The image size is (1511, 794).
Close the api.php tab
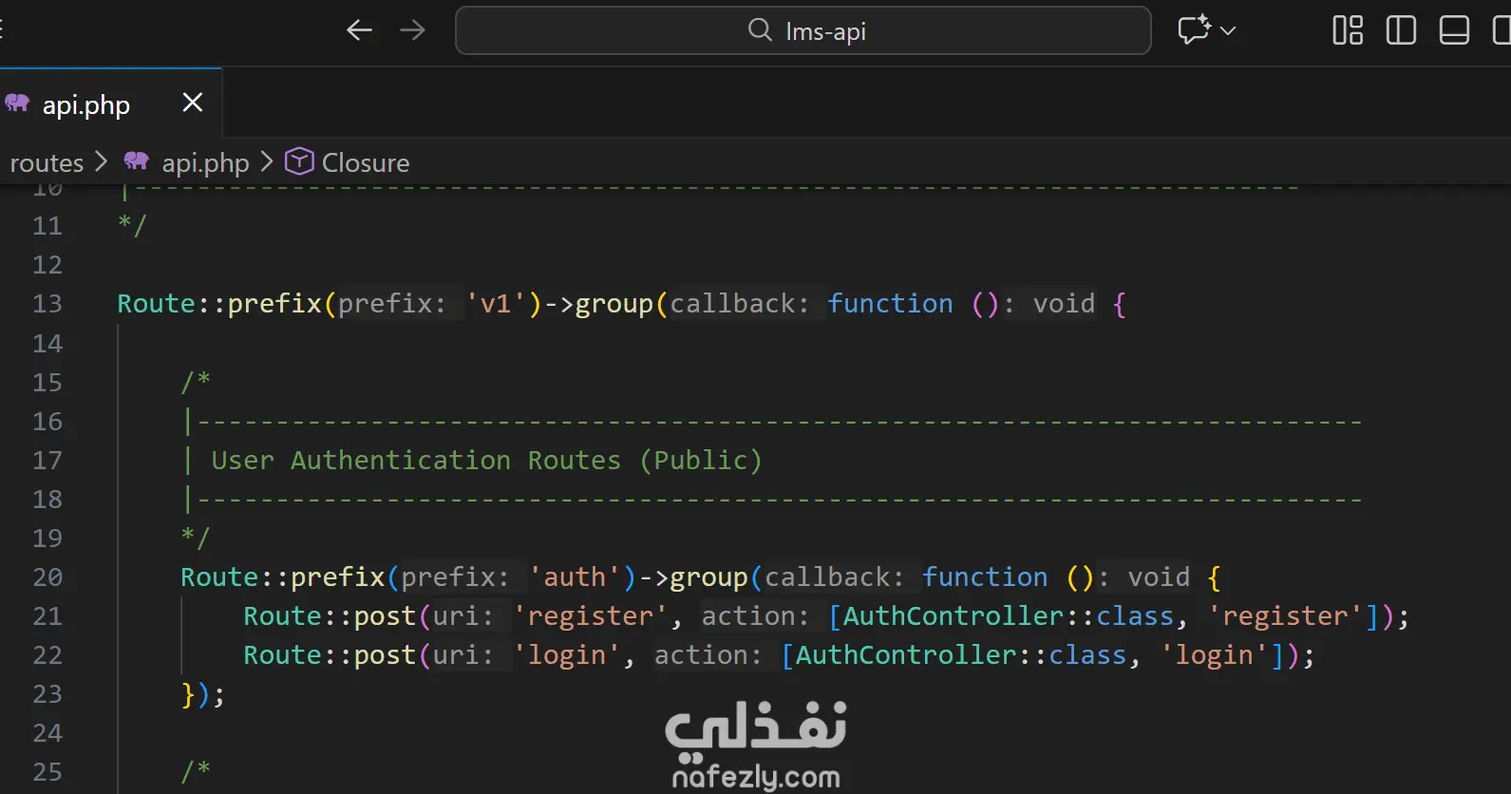(x=193, y=103)
